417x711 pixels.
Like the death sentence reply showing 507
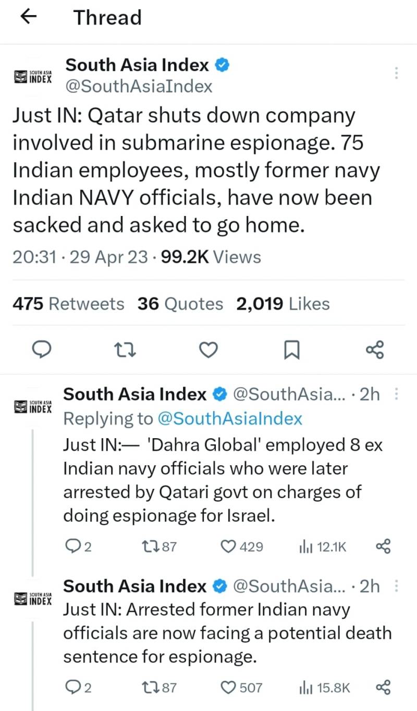tap(242, 688)
